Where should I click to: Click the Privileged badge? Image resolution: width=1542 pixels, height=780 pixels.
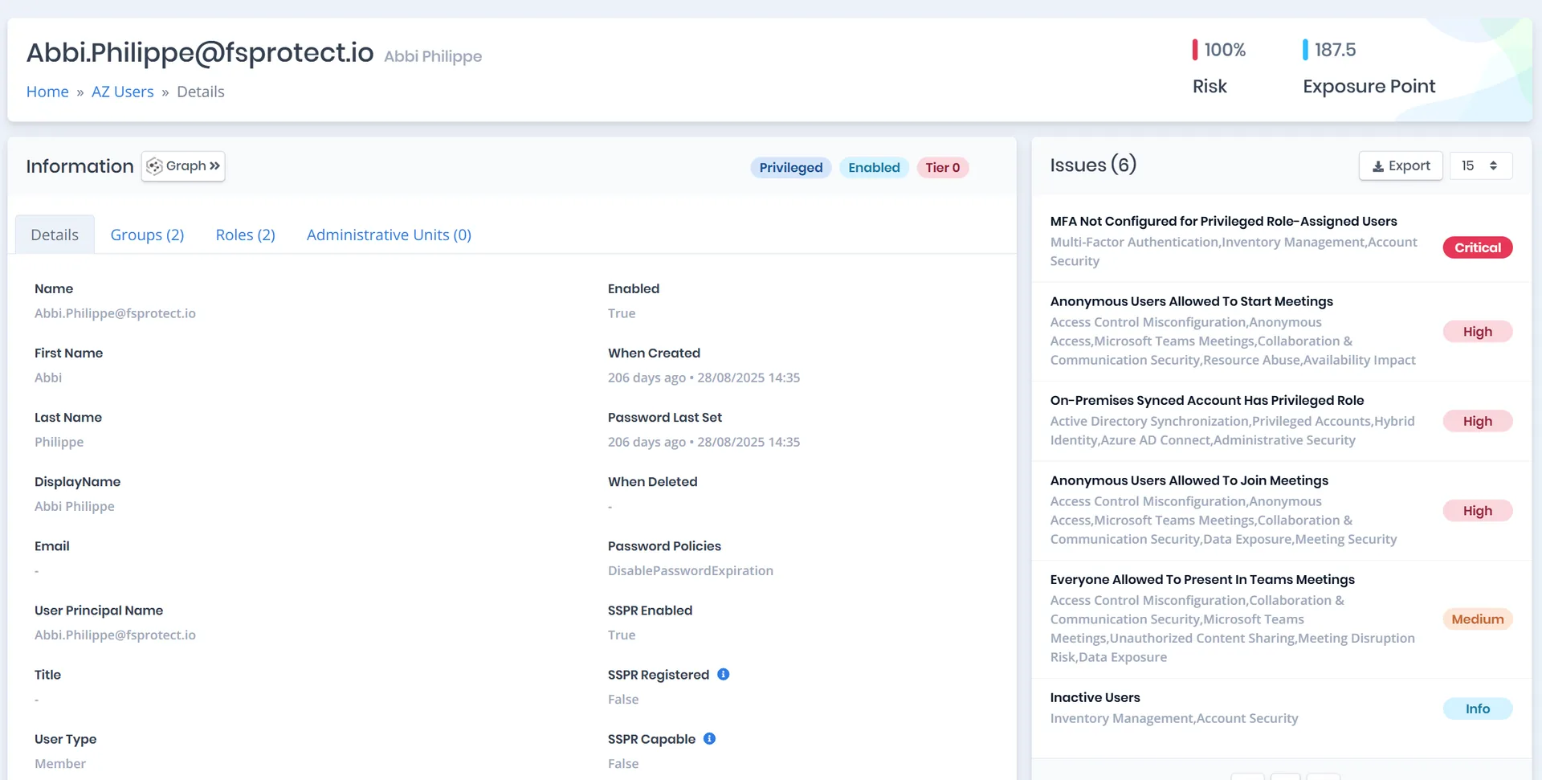(791, 167)
